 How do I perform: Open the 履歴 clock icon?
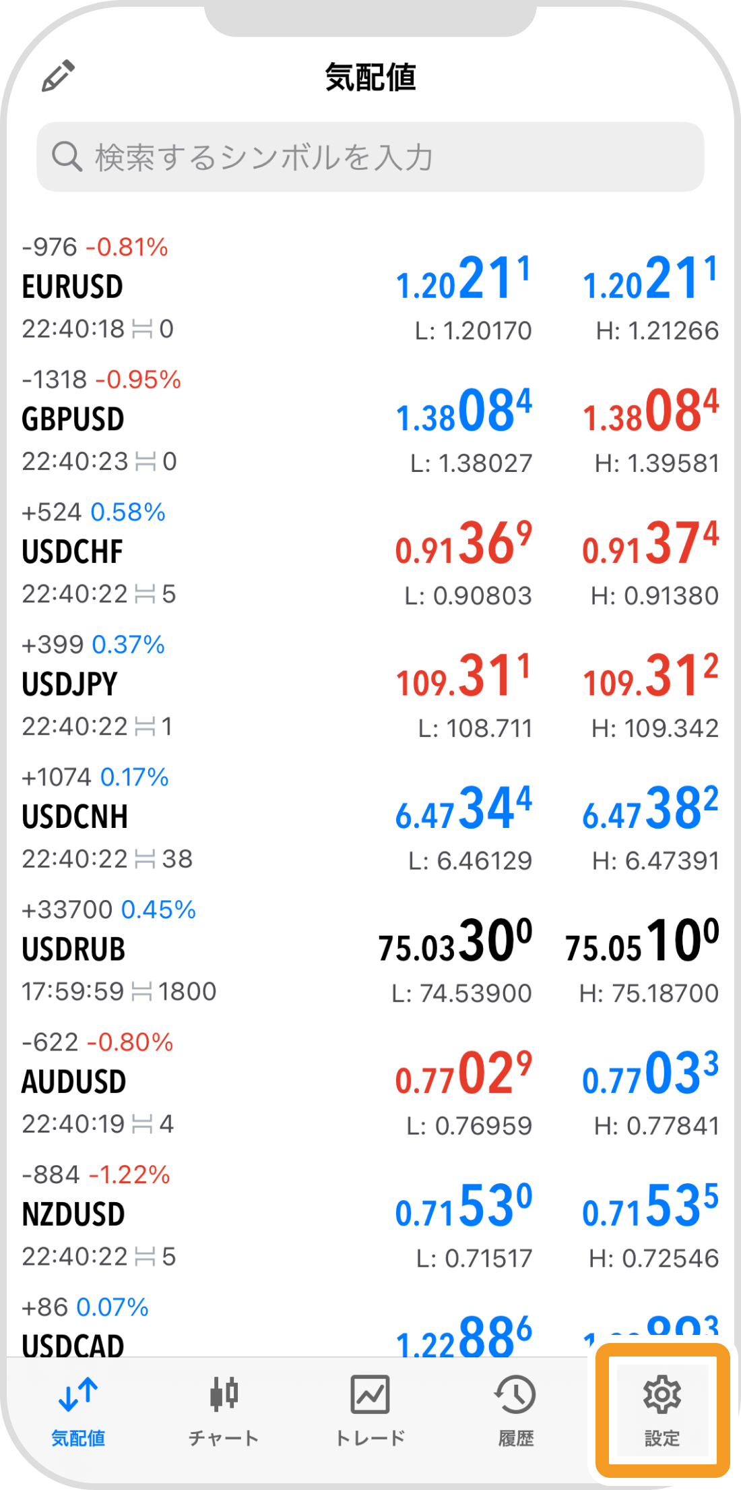point(515,1396)
